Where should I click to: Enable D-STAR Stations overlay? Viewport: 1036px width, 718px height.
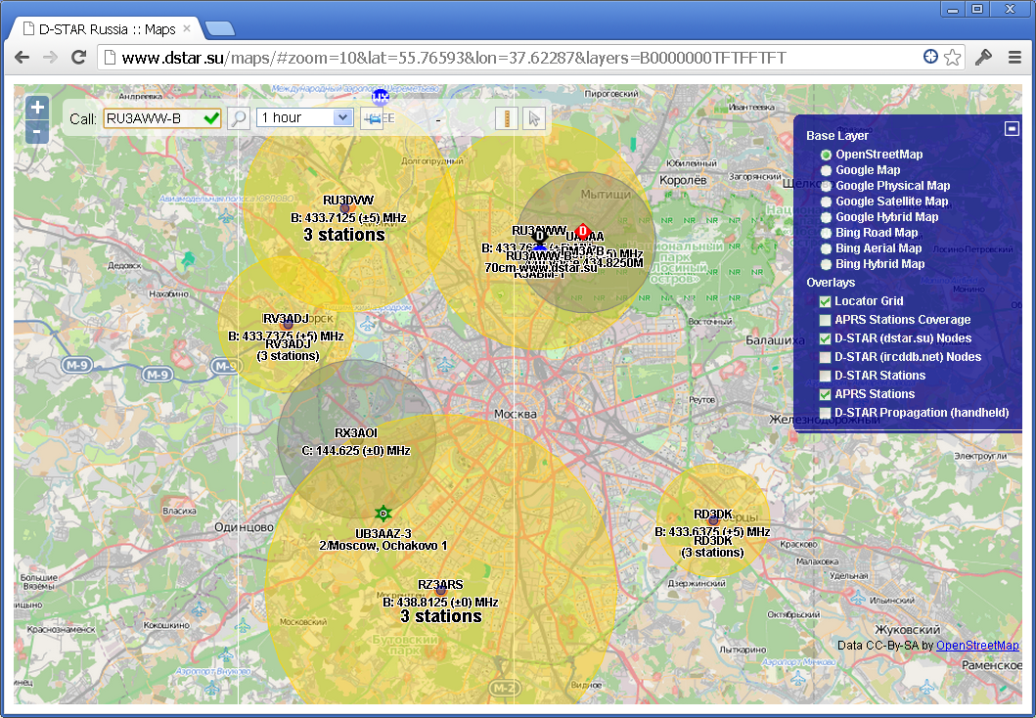(x=825, y=376)
